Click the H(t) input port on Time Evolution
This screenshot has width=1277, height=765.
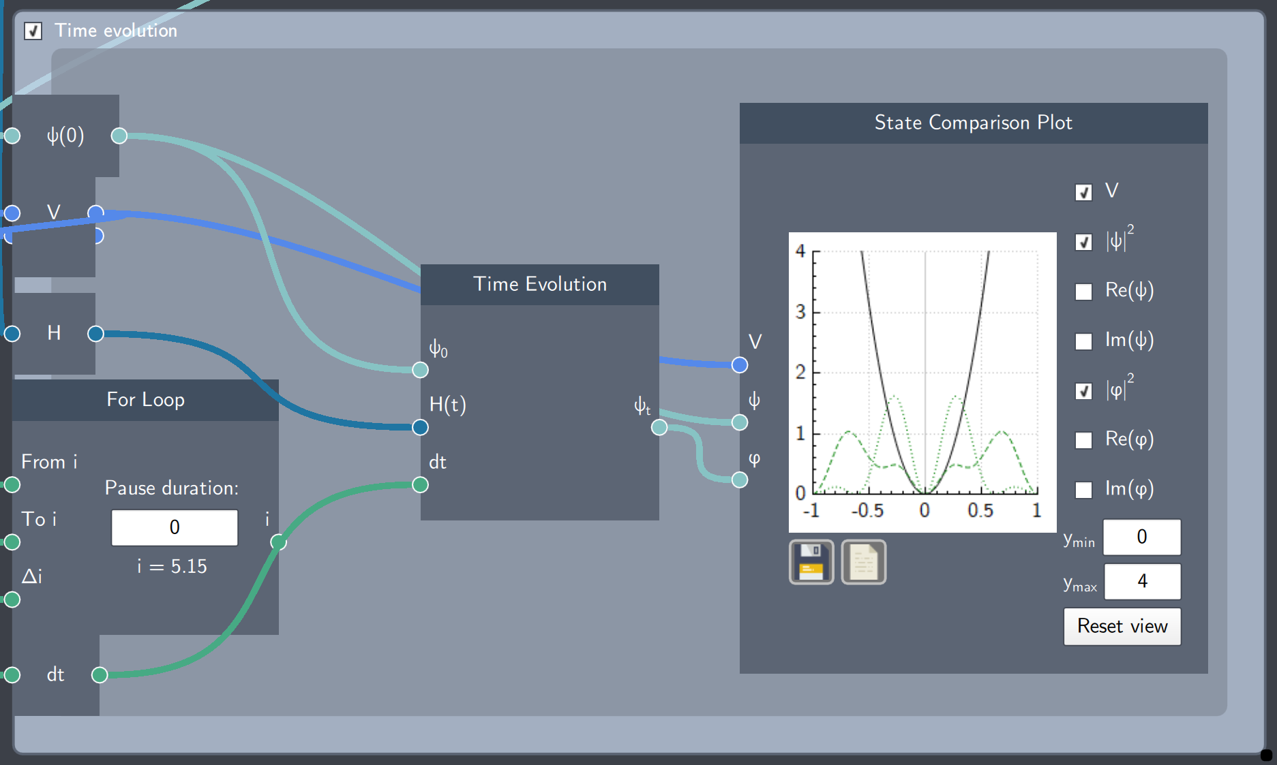coord(421,427)
